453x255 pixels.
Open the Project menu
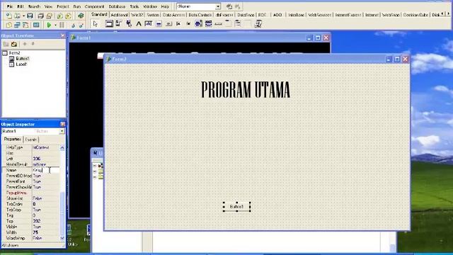click(63, 6)
